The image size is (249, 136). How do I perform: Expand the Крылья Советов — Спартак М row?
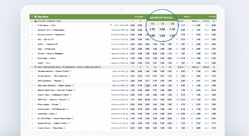[36, 35]
